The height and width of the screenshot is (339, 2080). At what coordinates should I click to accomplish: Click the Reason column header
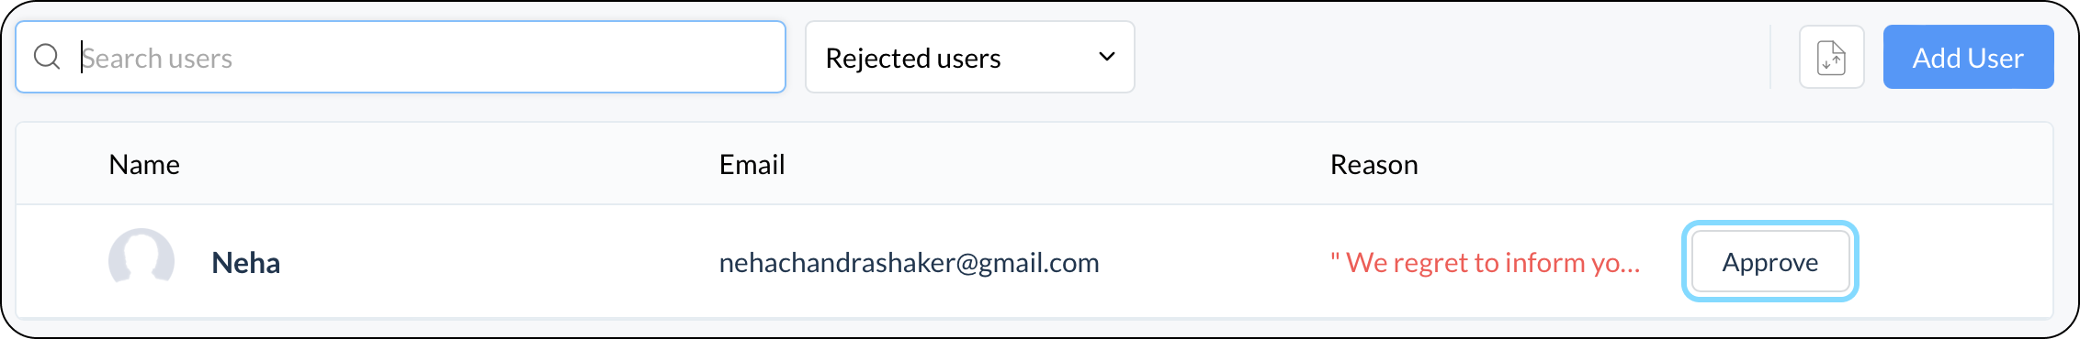[1374, 164]
